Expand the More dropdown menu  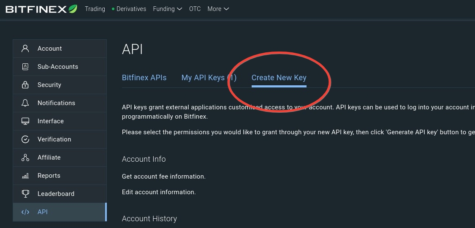pos(218,9)
